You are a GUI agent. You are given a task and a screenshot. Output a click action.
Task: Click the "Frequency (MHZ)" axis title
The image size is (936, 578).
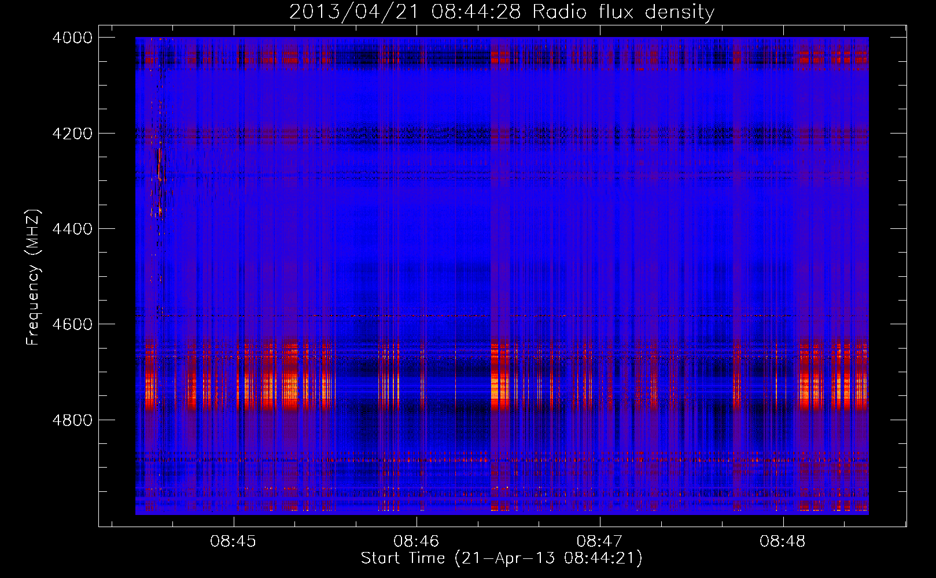tap(34, 277)
